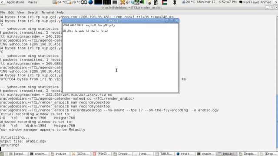Switch to the oracle... terminal taskbar button beside include

39,154
